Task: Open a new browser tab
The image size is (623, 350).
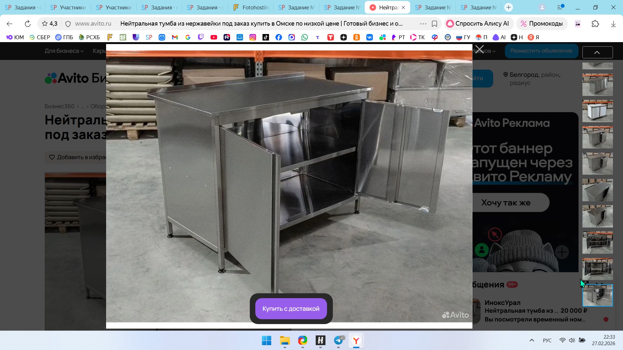Action: (x=508, y=7)
